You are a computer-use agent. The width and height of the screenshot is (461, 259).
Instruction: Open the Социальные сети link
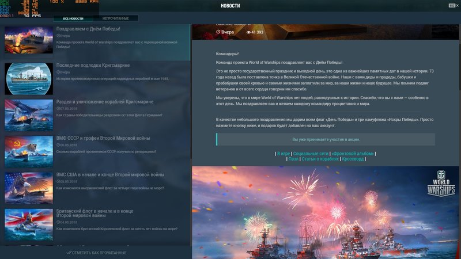tap(311, 154)
